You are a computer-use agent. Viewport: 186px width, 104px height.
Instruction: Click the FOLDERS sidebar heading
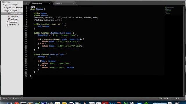point(6,2)
